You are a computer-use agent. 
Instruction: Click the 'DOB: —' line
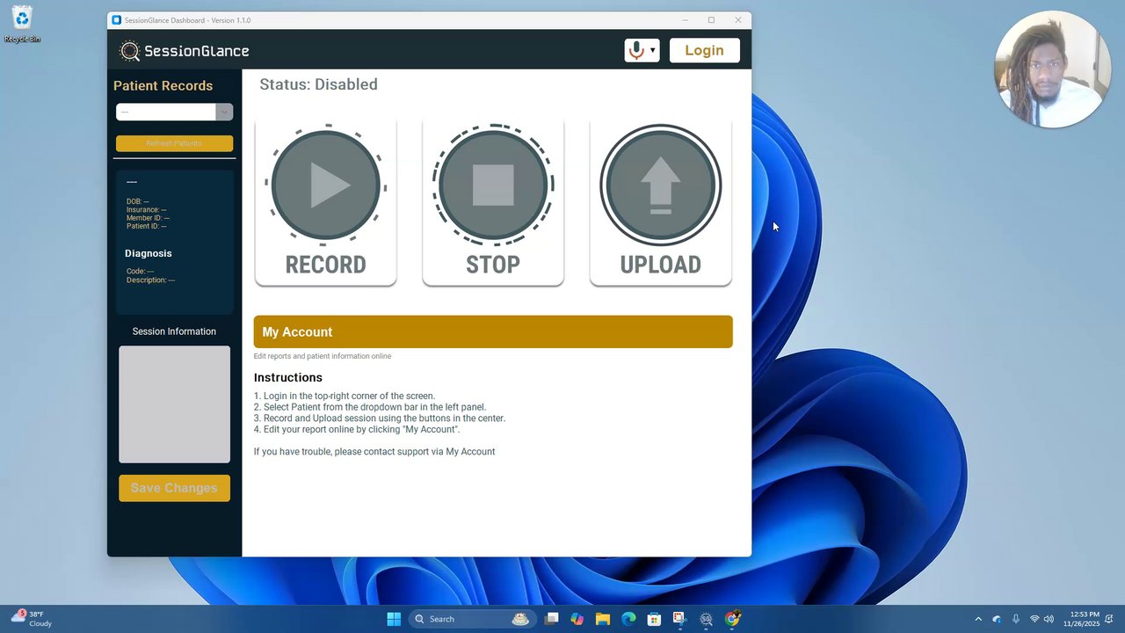138,201
